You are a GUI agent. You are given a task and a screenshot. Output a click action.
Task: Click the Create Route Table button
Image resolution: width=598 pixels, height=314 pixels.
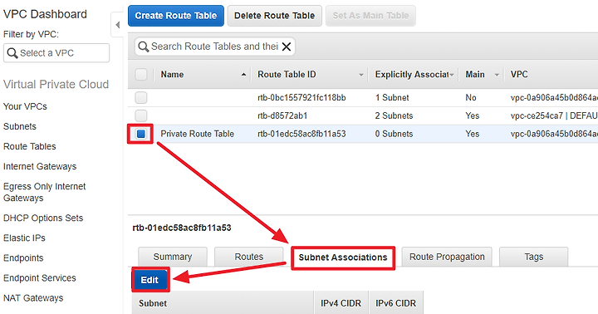pyautogui.click(x=176, y=16)
